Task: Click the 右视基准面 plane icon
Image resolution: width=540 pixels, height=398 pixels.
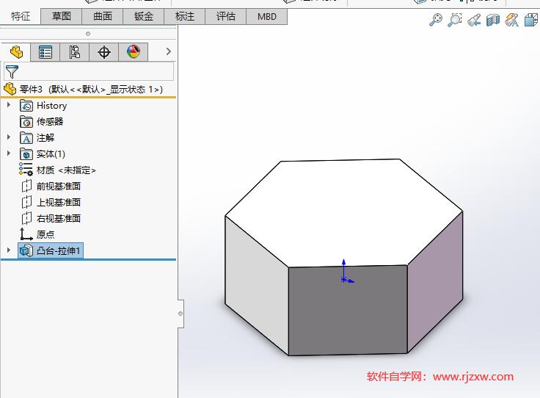Action: (26, 219)
